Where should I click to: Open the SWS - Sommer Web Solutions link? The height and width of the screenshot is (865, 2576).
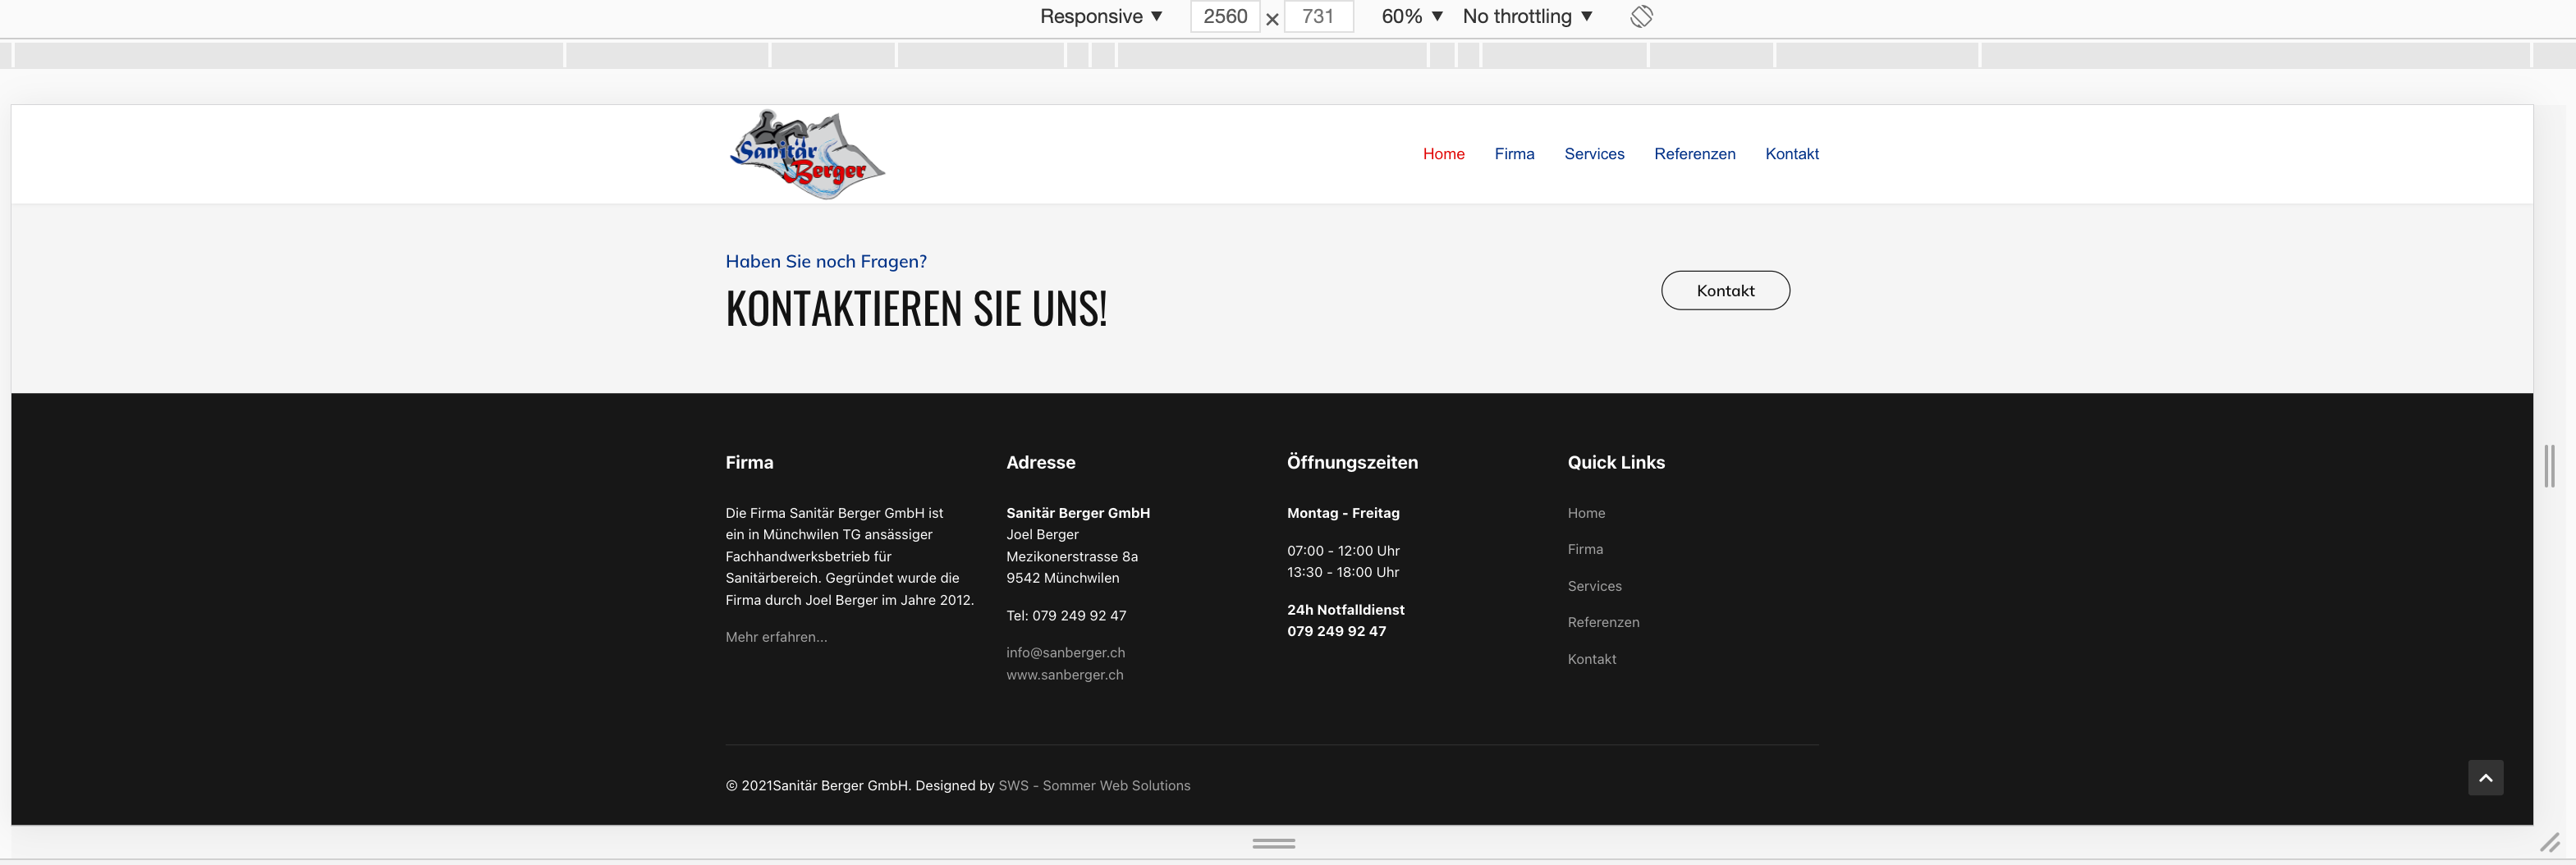point(1094,786)
